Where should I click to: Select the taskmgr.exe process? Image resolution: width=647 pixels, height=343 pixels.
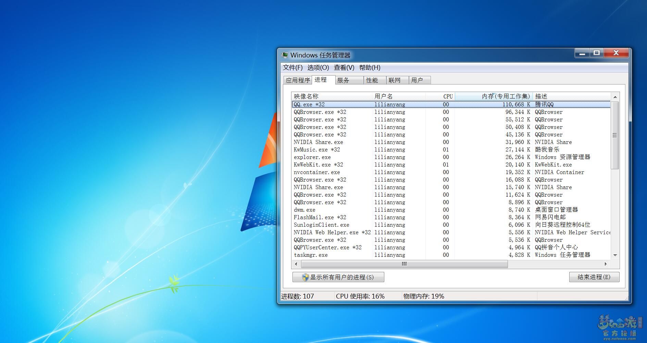pos(451,255)
